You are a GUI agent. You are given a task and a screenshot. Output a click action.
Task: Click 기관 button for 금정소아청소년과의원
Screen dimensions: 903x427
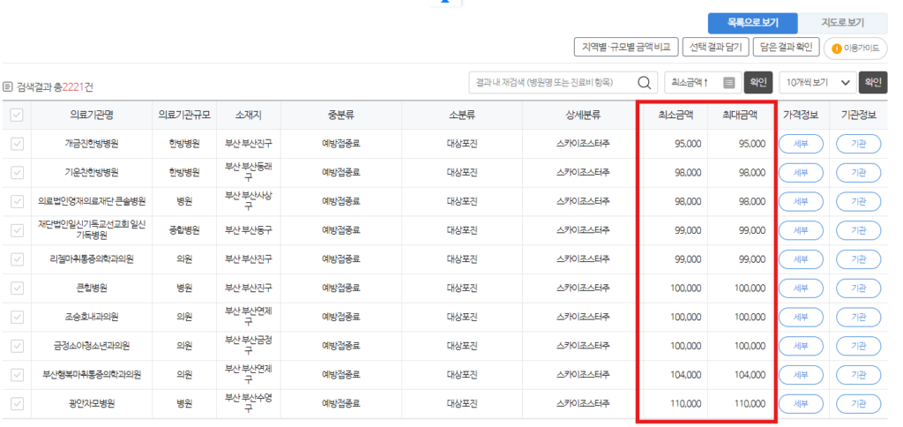point(858,346)
